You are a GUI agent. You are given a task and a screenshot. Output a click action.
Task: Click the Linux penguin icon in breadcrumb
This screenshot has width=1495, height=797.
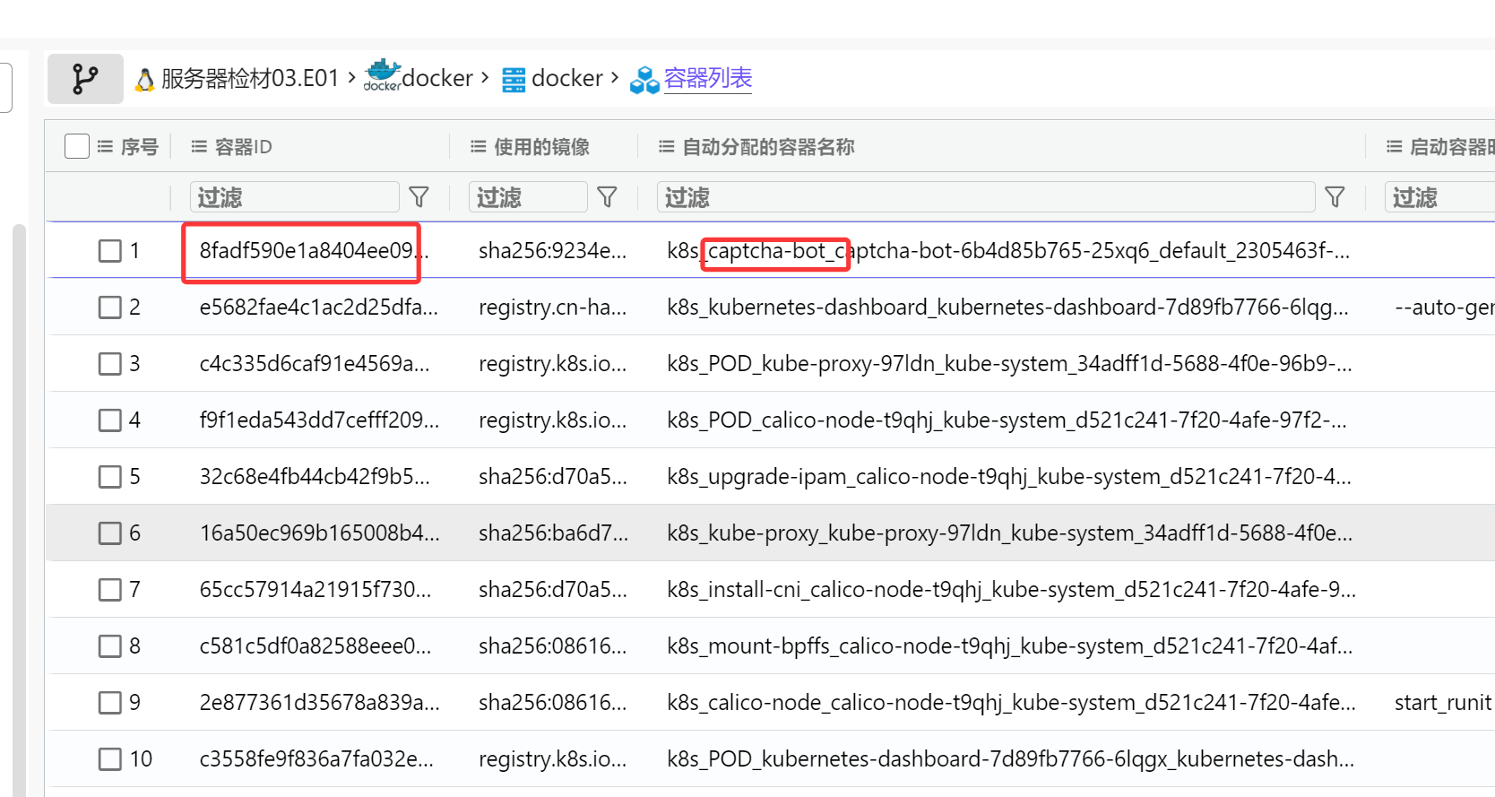(x=144, y=80)
